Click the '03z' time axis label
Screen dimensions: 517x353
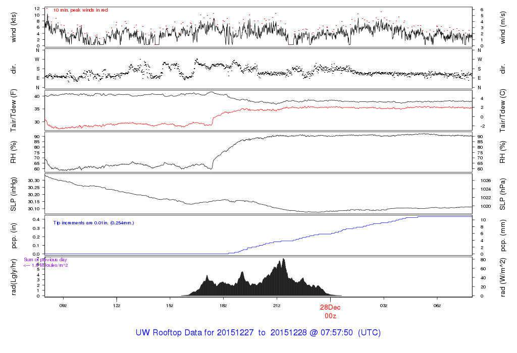click(384, 306)
